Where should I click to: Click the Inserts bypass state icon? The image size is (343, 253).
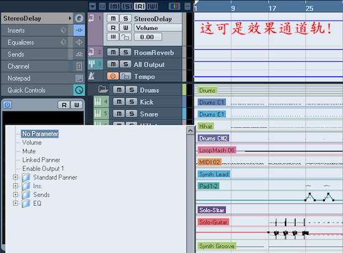(x=79, y=30)
